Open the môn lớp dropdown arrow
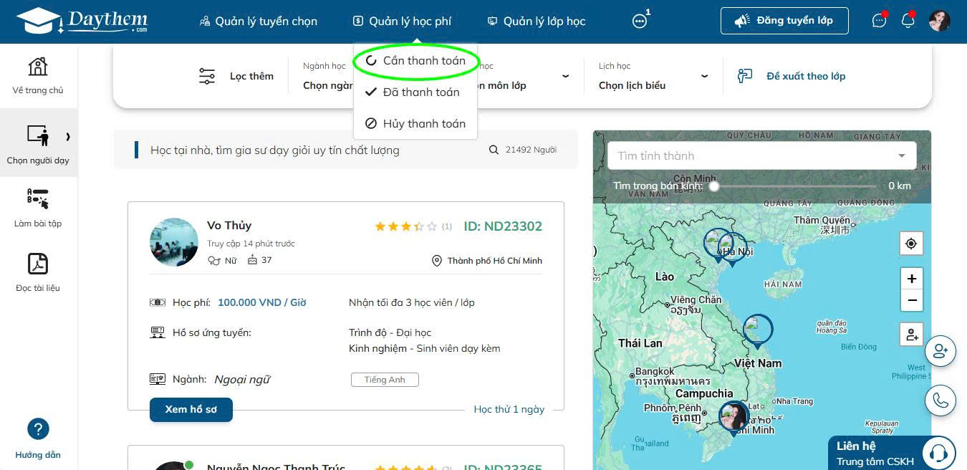The image size is (967, 470). [565, 76]
